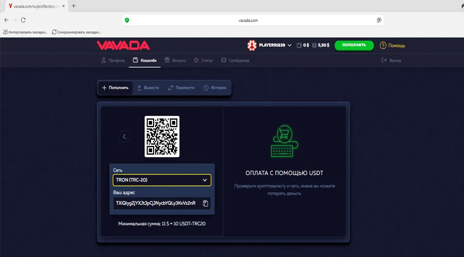Click Импортировать закладки bookmark item
The width and height of the screenshot is (464, 257).
pyautogui.click(x=25, y=32)
